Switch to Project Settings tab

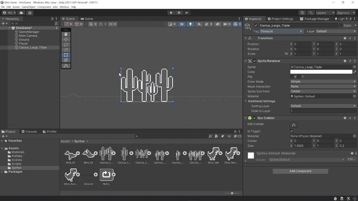[280, 19]
